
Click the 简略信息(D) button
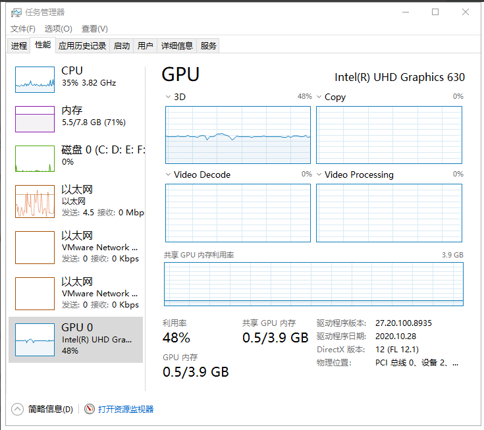(50, 409)
